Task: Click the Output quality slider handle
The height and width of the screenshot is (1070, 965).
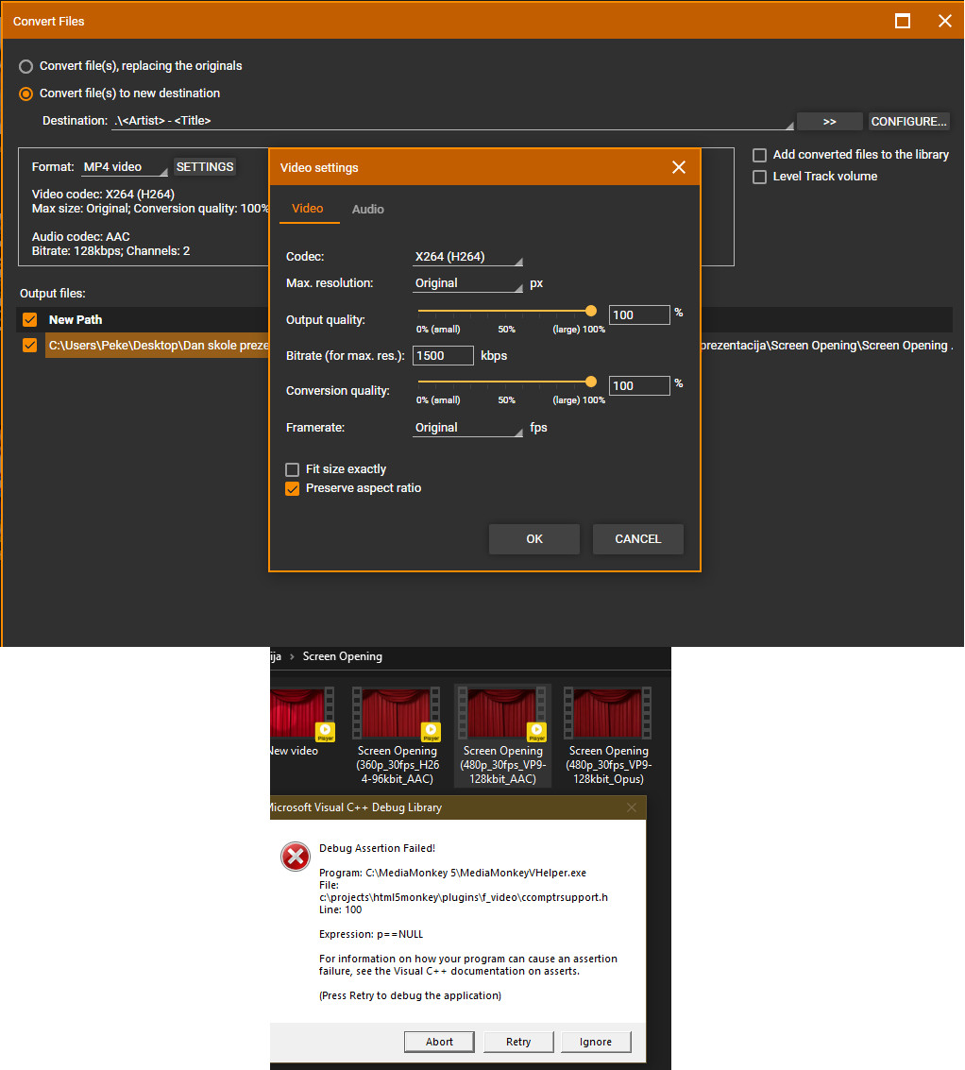Action: [591, 310]
